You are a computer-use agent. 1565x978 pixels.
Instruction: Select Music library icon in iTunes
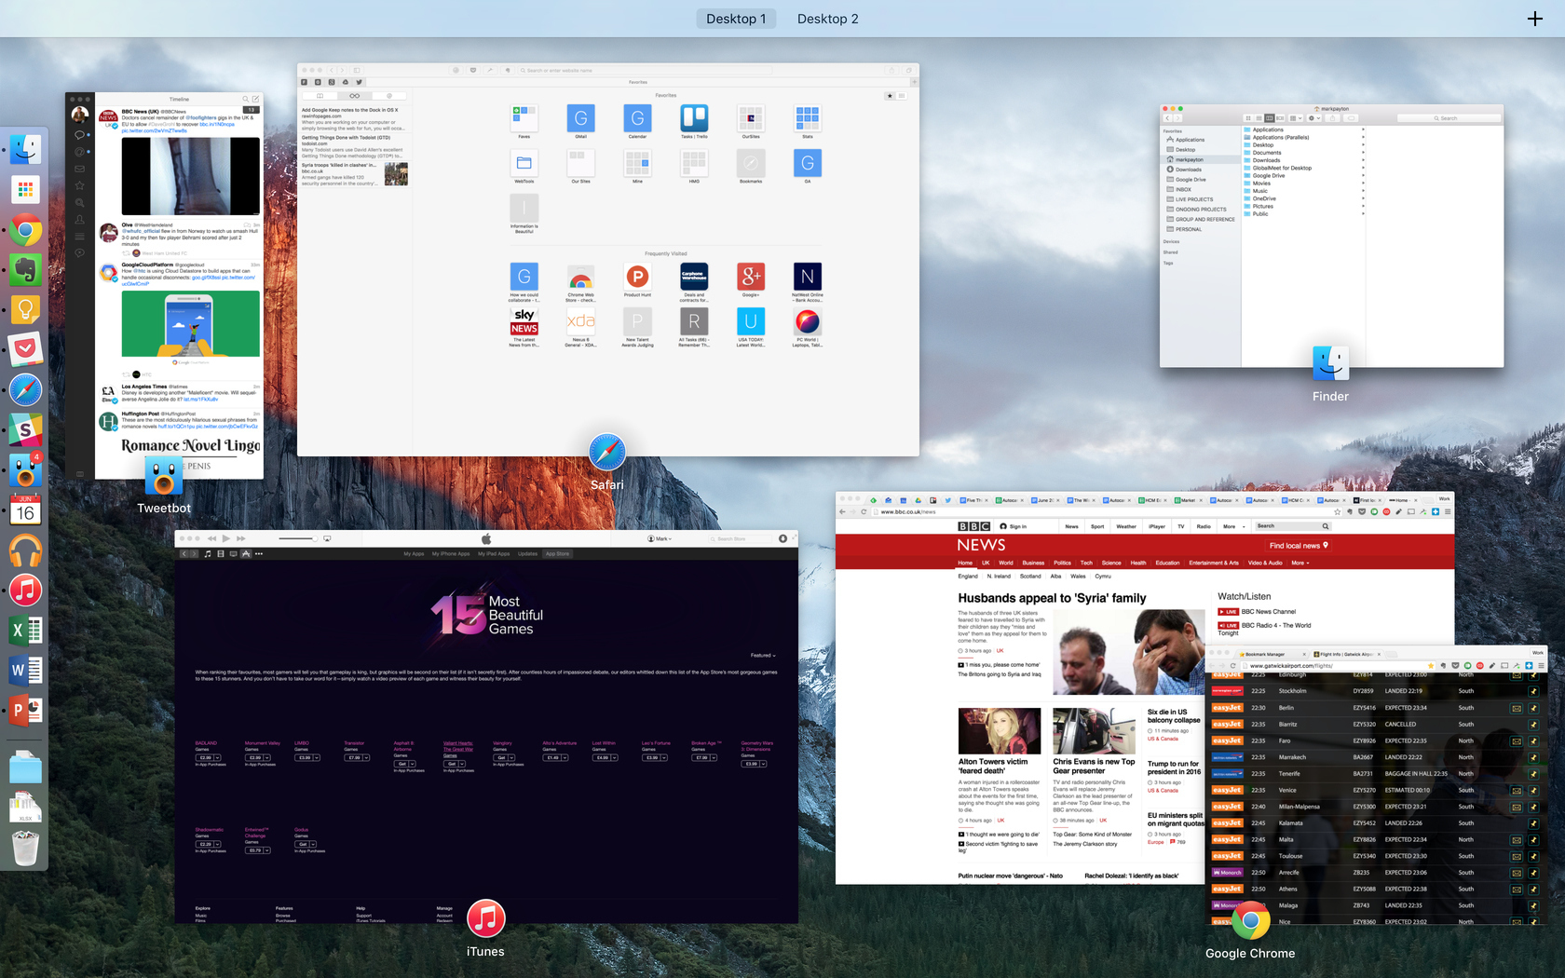[x=208, y=553]
